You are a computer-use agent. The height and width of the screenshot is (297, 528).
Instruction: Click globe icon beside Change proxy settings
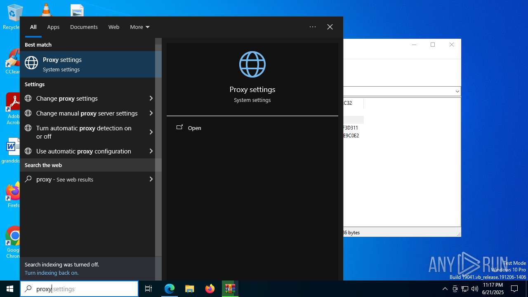[x=28, y=98]
